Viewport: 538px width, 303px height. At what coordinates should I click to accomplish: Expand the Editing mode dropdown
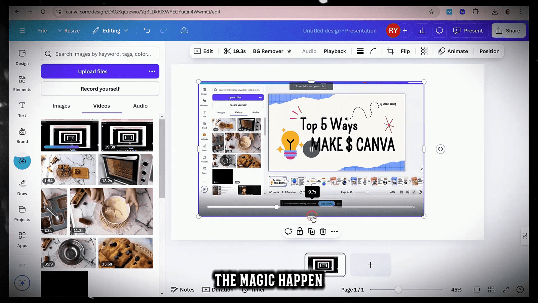[x=111, y=31]
